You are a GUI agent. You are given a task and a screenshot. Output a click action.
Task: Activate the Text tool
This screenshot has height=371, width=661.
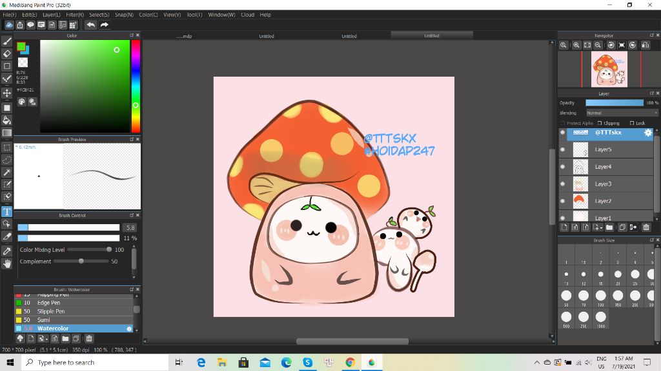[x=6, y=211]
